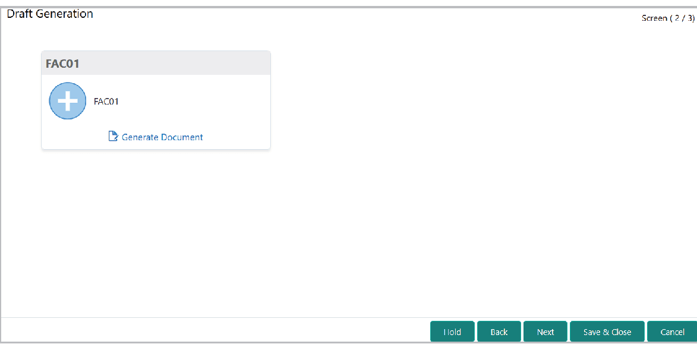Cancel the Draft Generation process
This screenshot has width=697, height=344.
(x=671, y=332)
